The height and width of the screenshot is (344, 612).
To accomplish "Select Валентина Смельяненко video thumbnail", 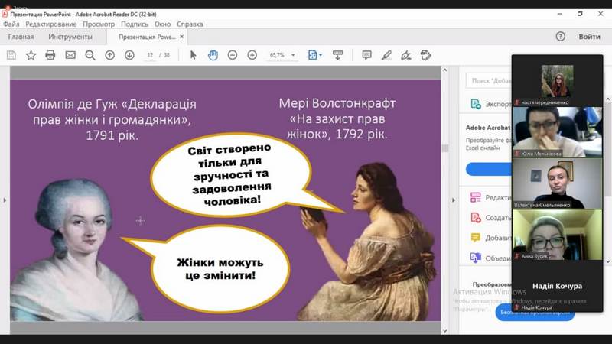I will pos(558,183).
